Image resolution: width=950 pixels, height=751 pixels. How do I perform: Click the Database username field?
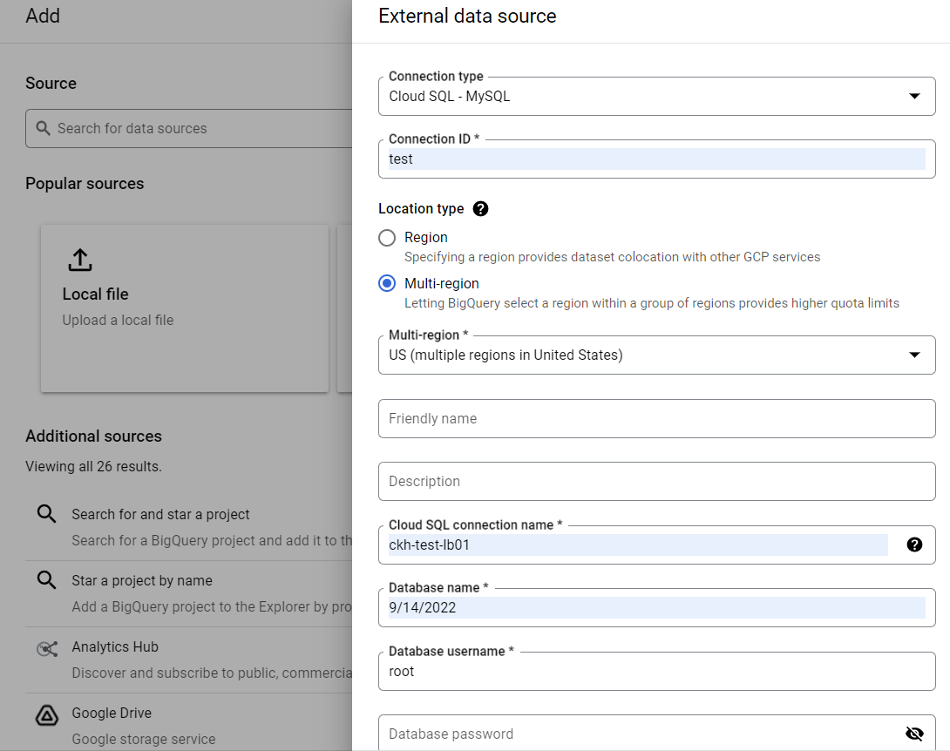click(656, 672)
